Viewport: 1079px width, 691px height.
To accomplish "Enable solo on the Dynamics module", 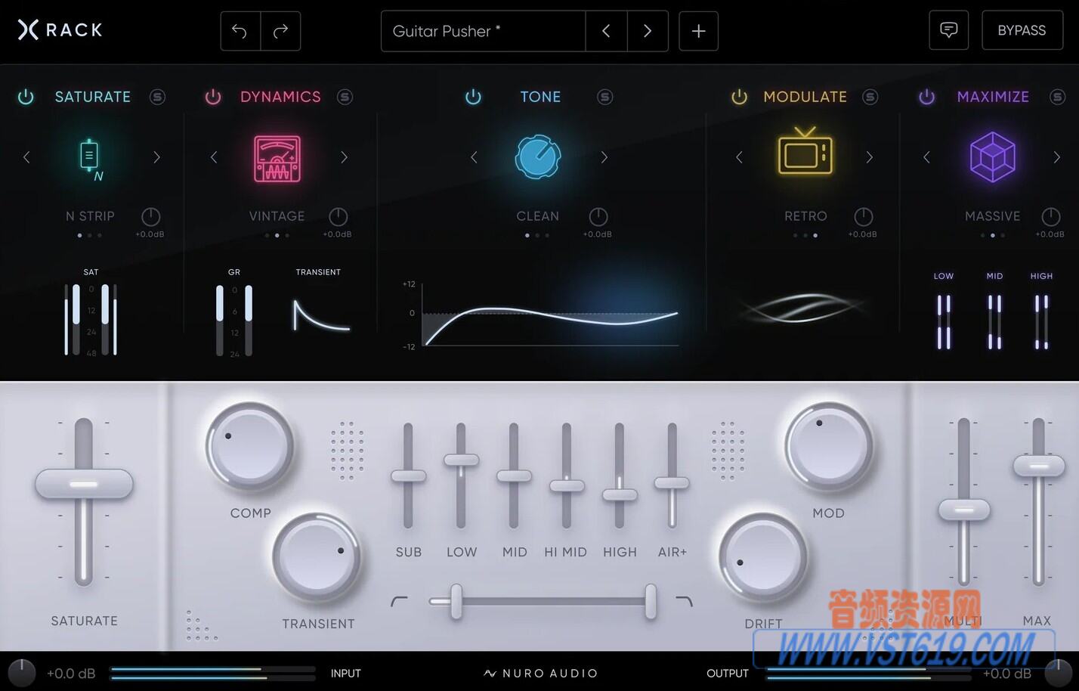I will [345, 97].
